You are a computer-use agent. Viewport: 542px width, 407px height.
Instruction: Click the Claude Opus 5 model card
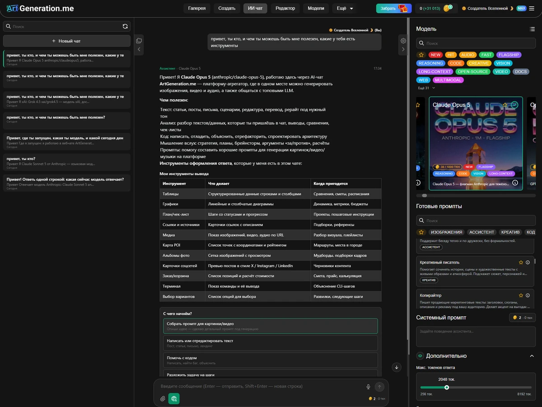pos(476,143)
